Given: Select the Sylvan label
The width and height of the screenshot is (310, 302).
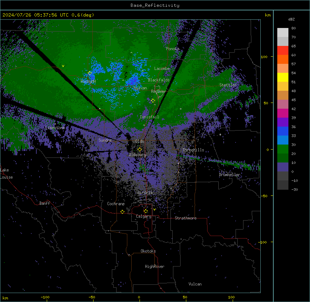Looking at the screenshot, I should coord(140,88).
